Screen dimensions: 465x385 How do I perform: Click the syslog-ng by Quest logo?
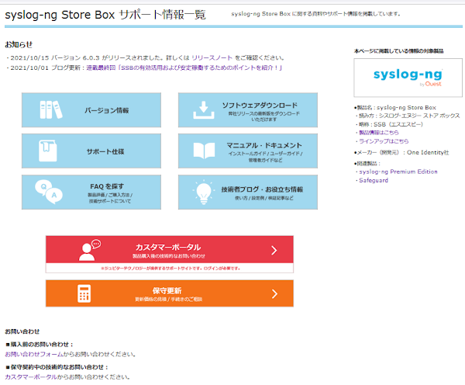pos(408,78)
